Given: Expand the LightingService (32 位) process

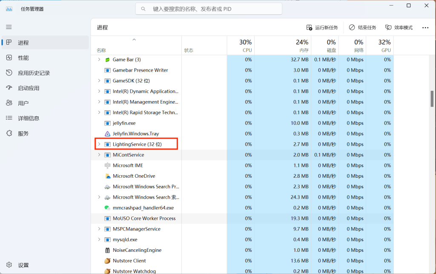Looking at the screenshot, I should point(99,144).
